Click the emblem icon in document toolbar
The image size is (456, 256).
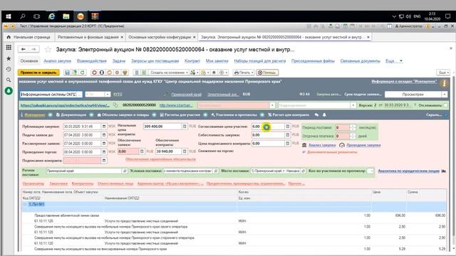(x=125, y=73)
